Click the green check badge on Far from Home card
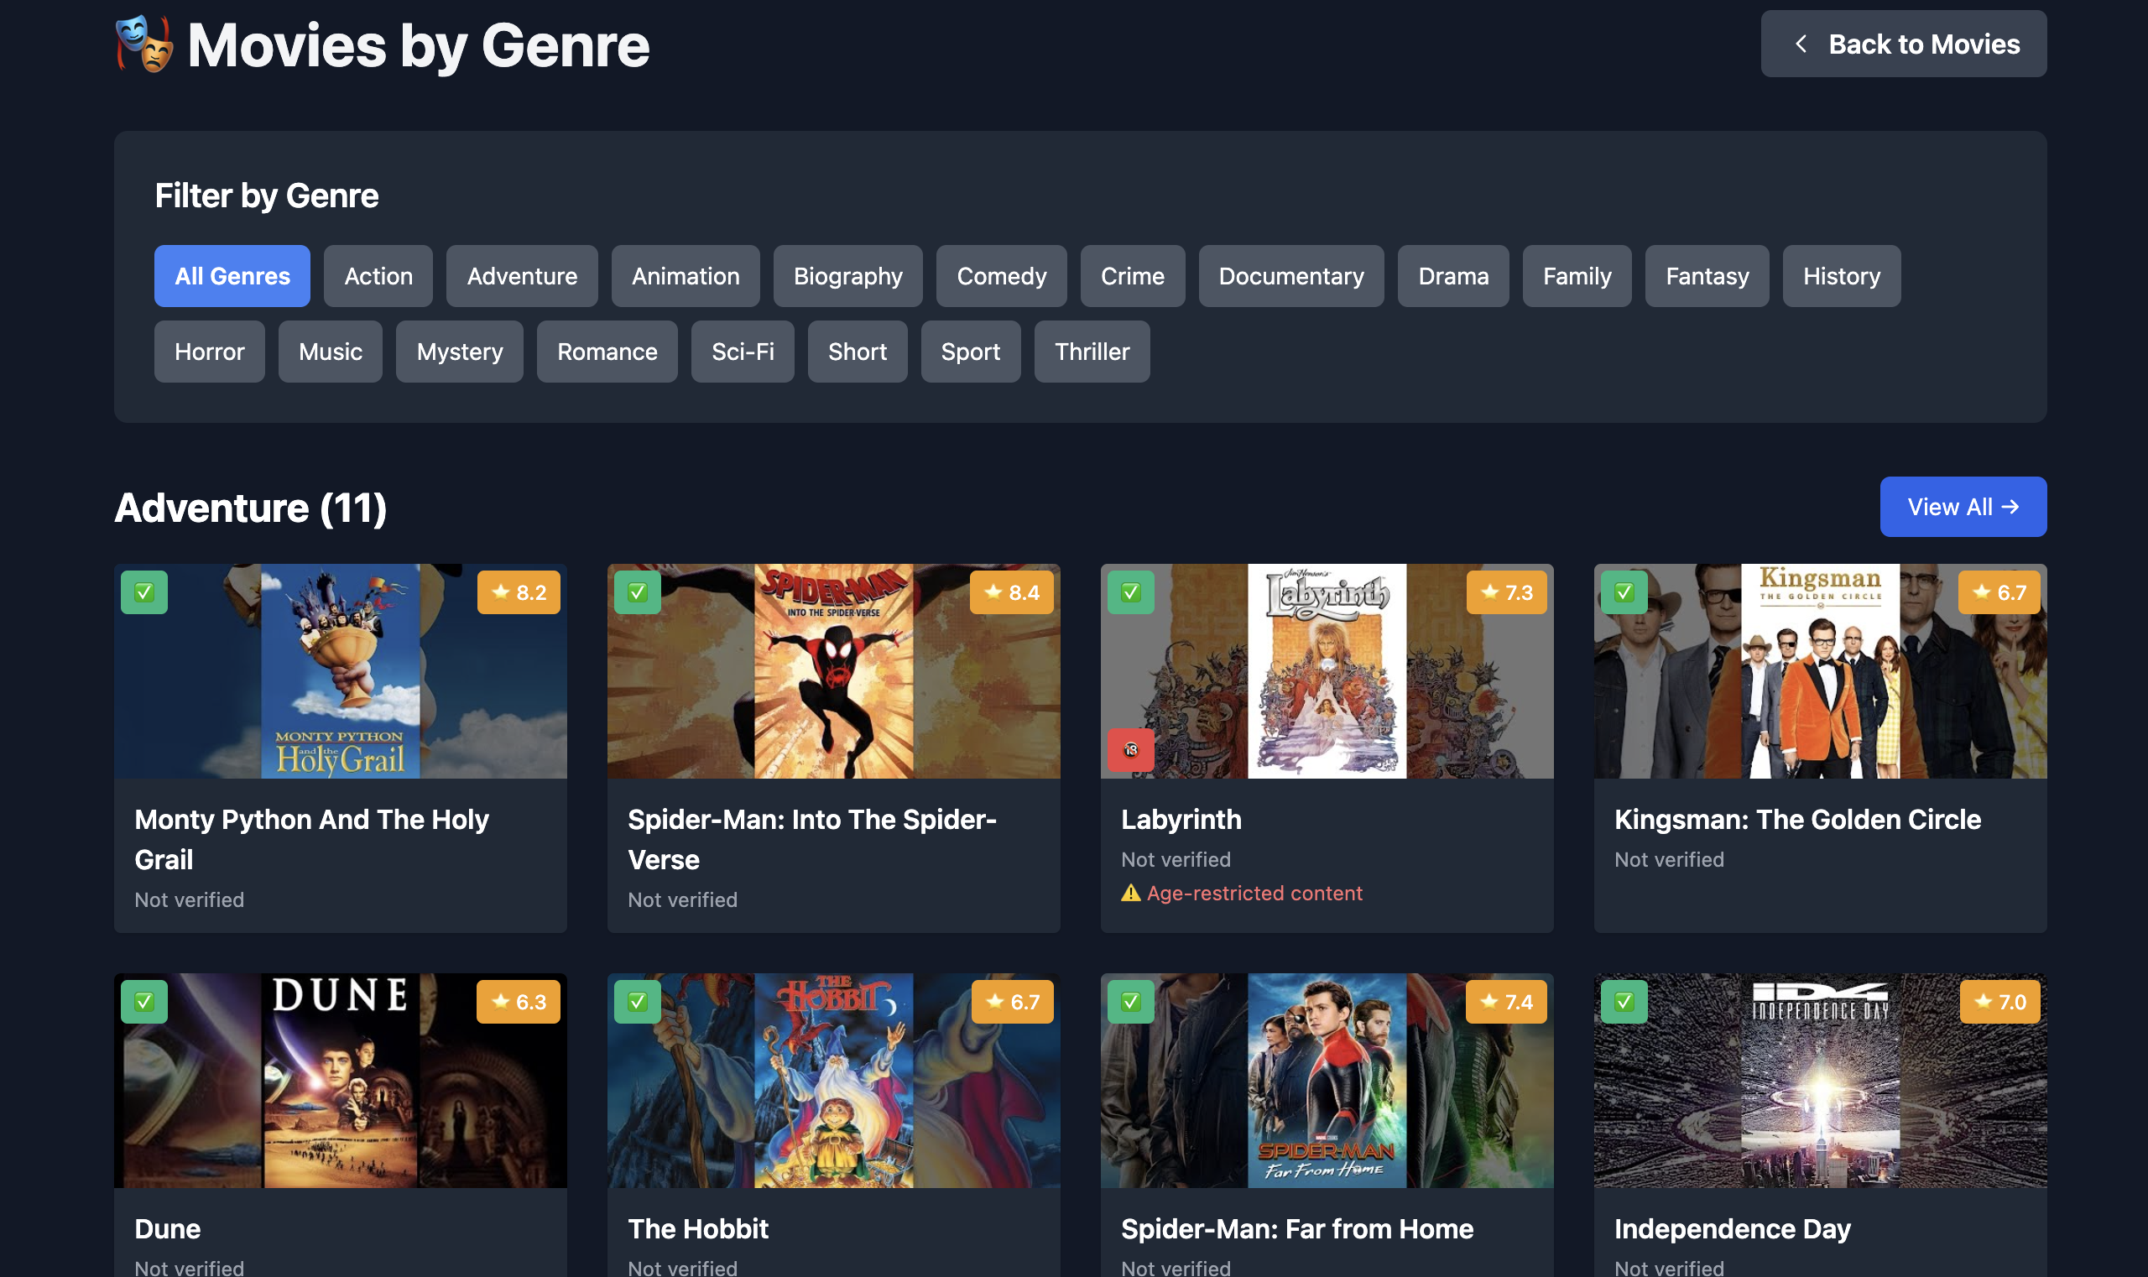The height and width of the screenshot is (1277, 2148). pos(1131,1002)
